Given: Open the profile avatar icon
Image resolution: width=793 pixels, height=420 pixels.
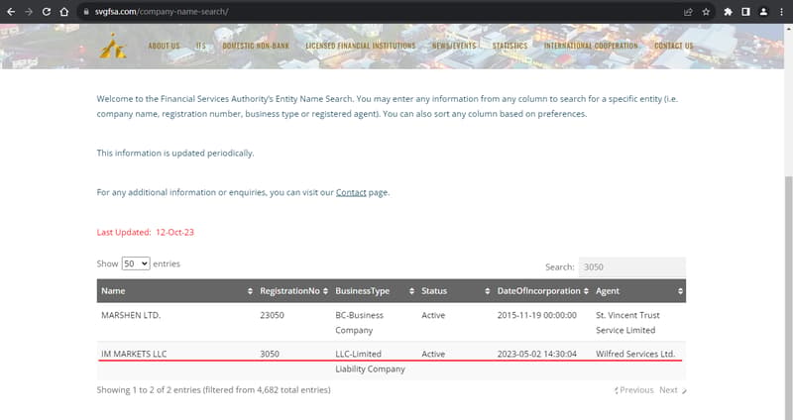Looking at the screenshot, I should click(x=763, y=12).
